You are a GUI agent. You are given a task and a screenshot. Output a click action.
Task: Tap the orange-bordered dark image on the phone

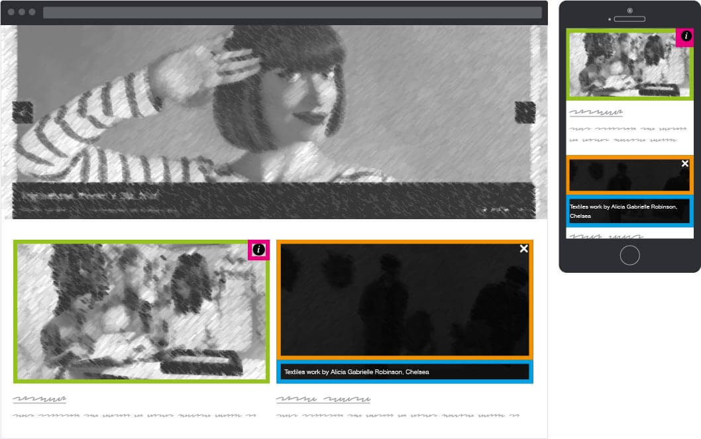[x=623, y=176]
